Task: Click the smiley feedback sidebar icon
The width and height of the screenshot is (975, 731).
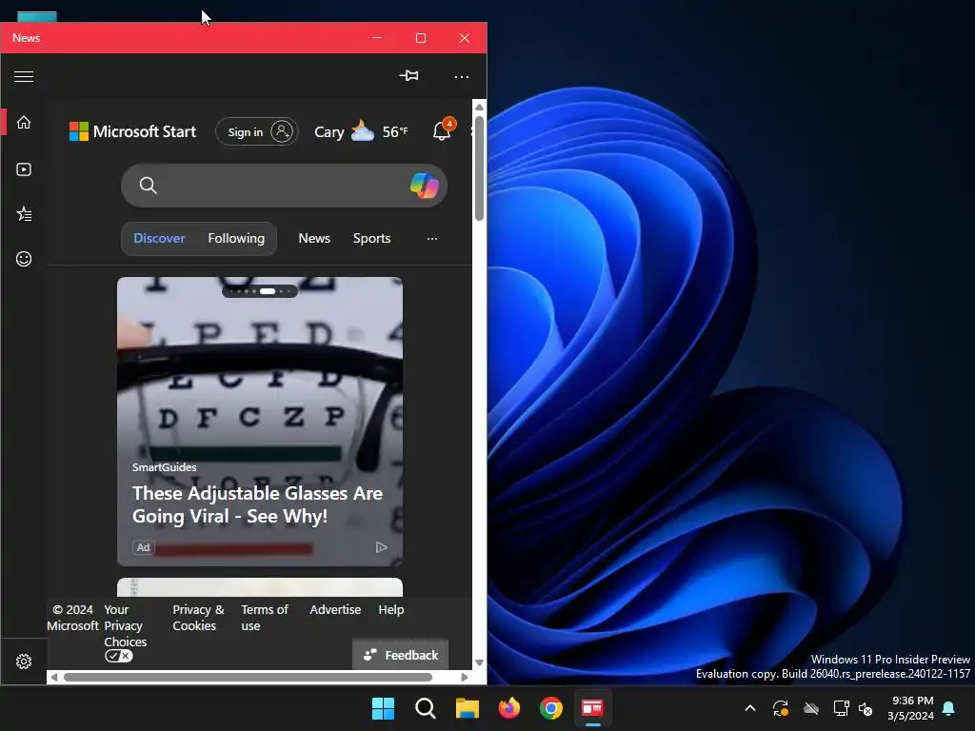Action: click(x=24, y=259)
